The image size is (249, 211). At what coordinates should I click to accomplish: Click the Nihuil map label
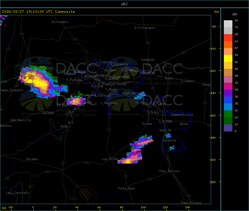65,126
